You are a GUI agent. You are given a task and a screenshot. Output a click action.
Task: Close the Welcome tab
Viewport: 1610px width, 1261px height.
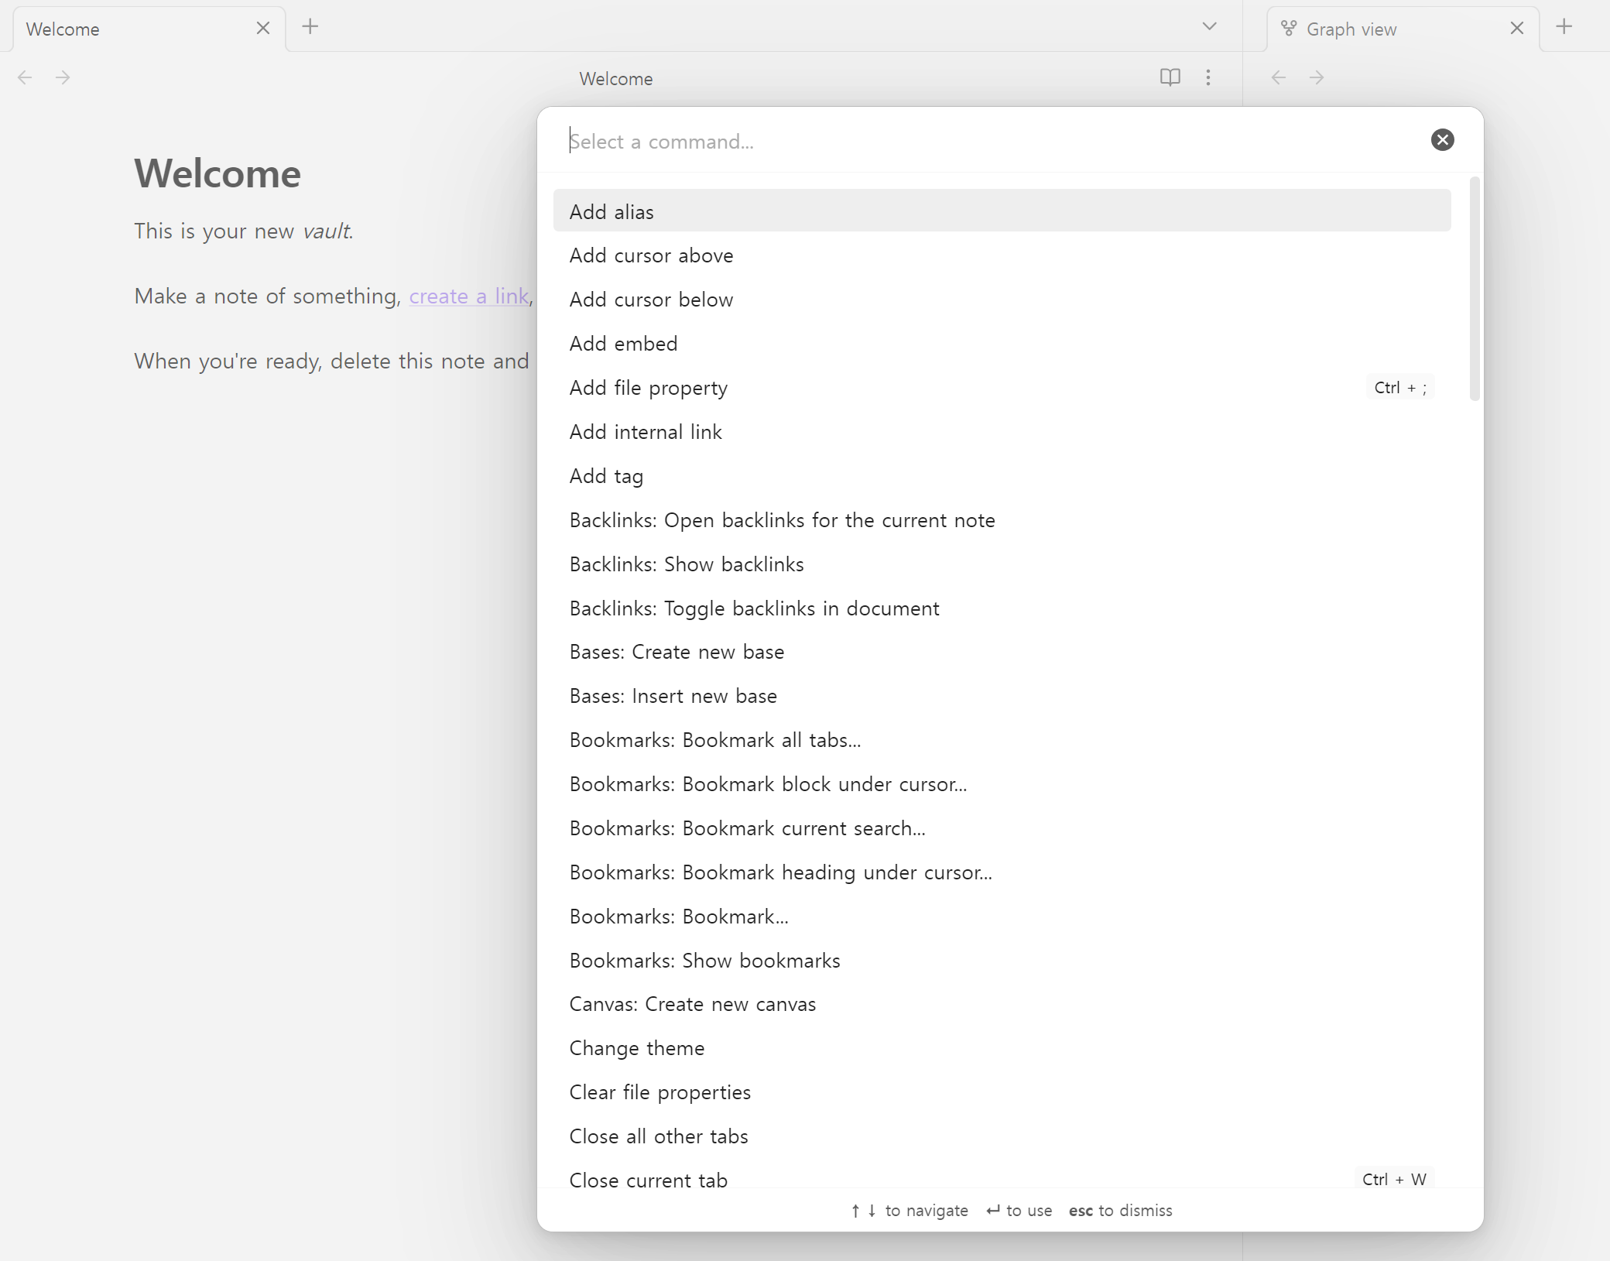click(263, 29)
